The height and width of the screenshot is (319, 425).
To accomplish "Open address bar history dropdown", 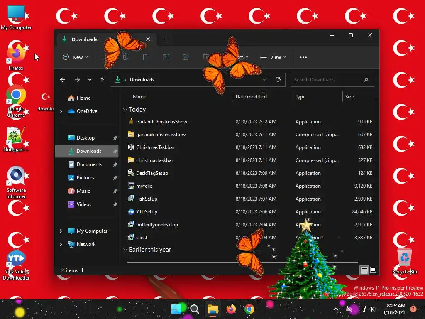I will pyautogui.click(x=264, y=79).
